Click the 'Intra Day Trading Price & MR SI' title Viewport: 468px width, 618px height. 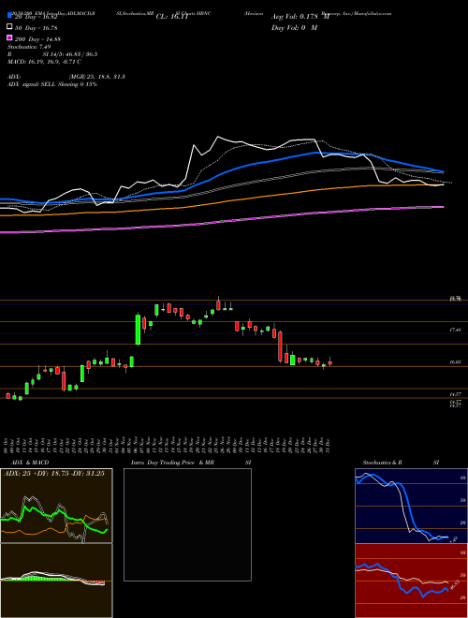click(x=191, y=463)
